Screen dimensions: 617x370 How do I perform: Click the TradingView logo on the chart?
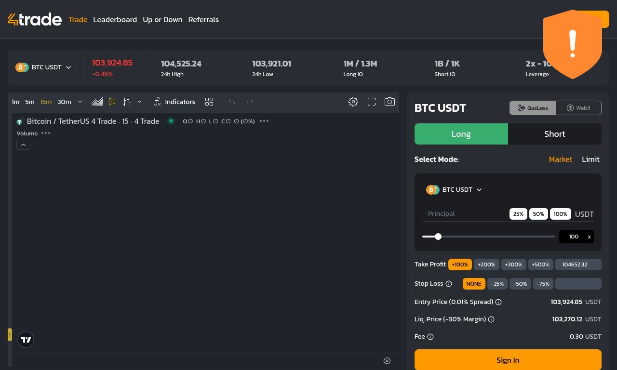click(26, 340)
